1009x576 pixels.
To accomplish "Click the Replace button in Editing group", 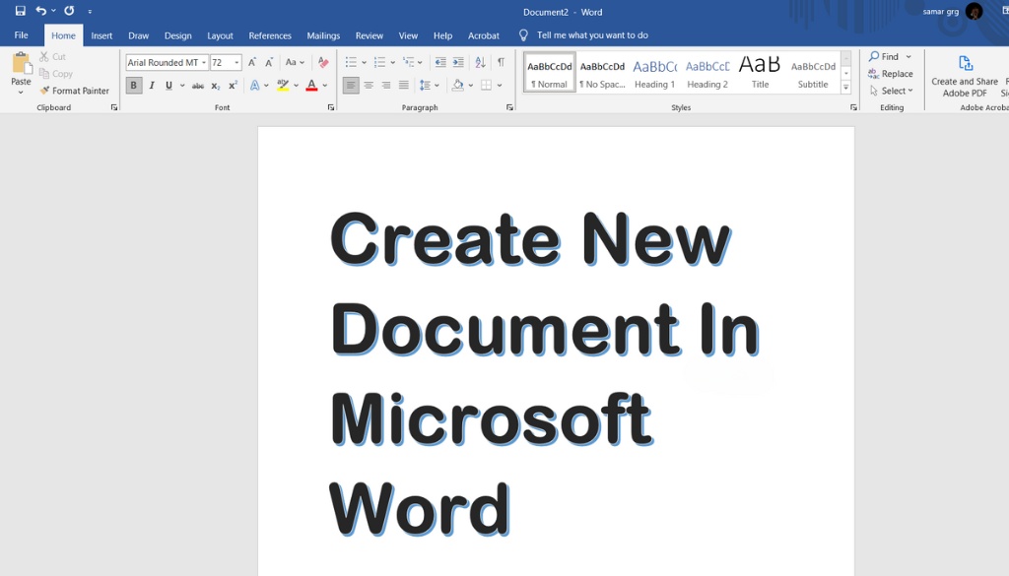I will [x=890, y=73].
